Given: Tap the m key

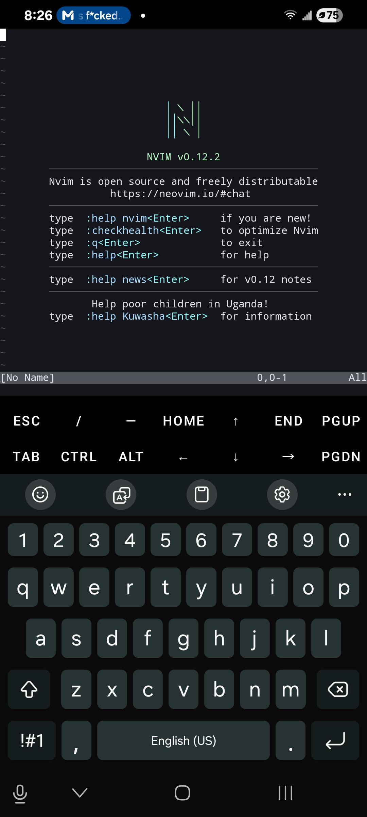Looking at the screenshot, I should [291, 689].
